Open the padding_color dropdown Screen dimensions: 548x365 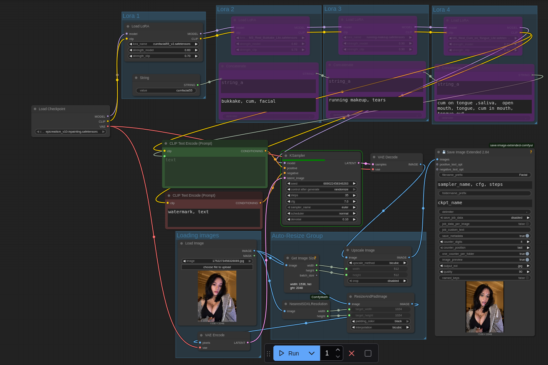coord(381,321)
